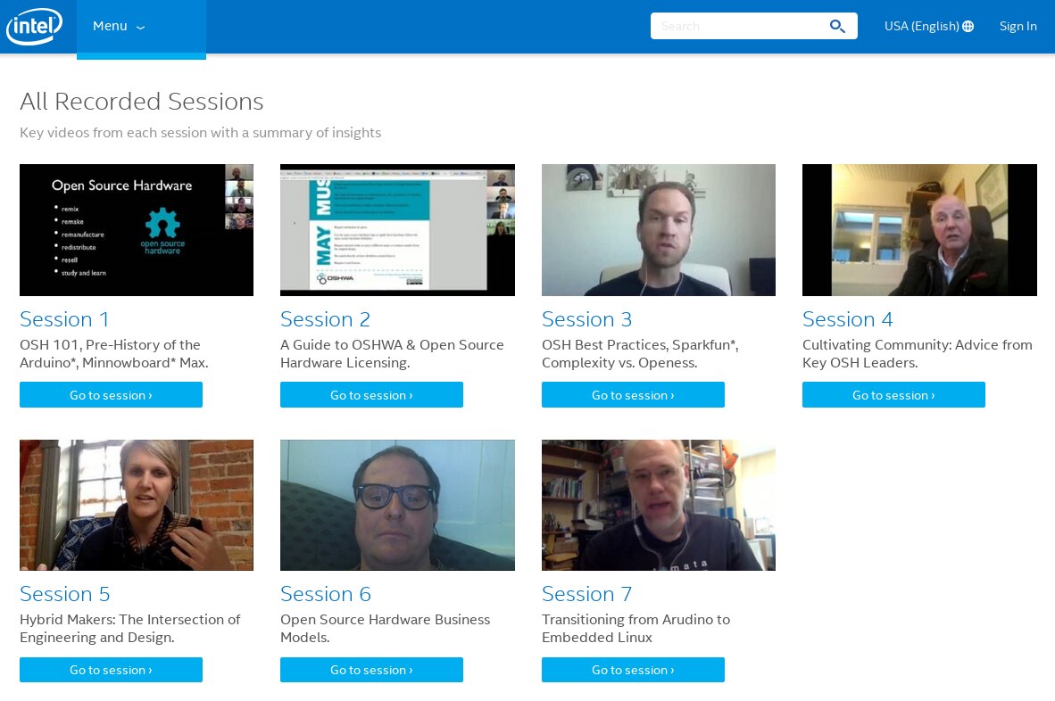The height and width of the screenshot is (701, 1055).
Task: Open the Session 6 video thumbnail
Action: pos(397,505)
